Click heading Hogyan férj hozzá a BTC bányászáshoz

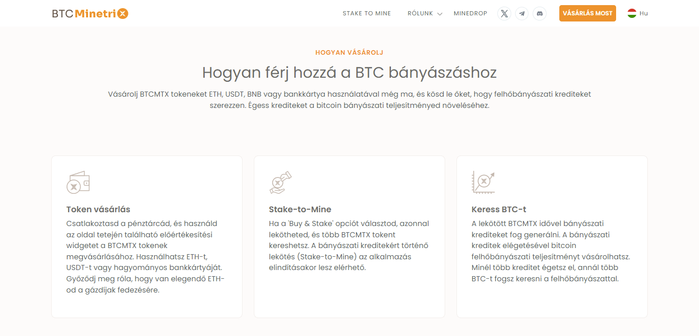(x=349, y=72)
